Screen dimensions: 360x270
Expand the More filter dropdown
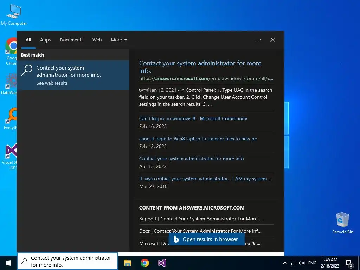(119, 40)
